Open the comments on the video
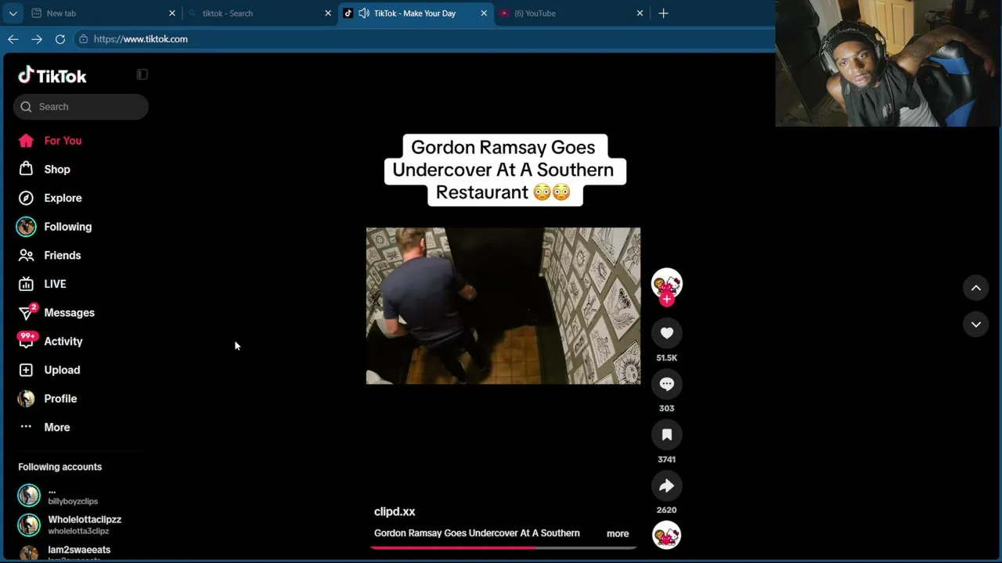The height and width of the screenshot is (563, 1002). point(667,384)
